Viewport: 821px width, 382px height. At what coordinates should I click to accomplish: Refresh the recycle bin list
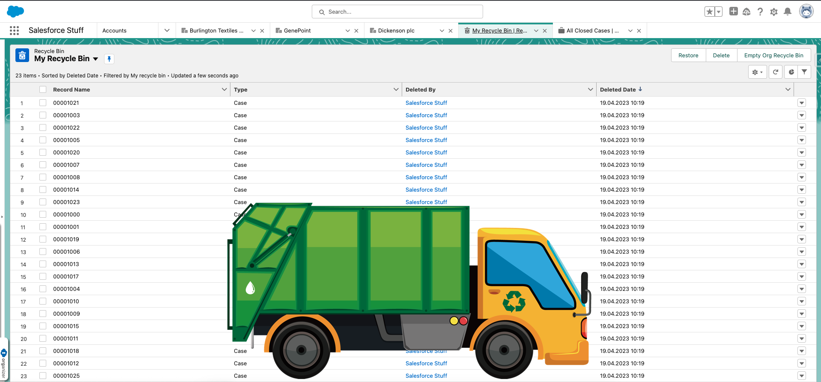(776, 72)
